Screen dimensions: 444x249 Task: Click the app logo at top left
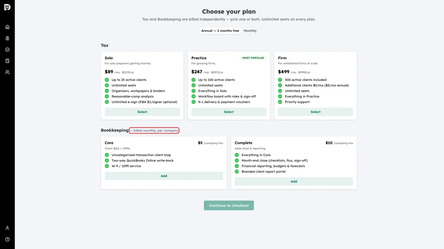point(7,7)
